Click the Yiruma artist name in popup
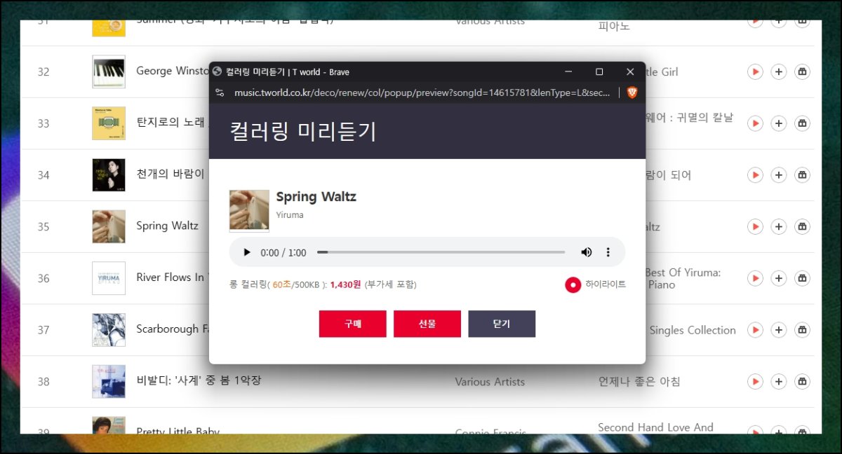This screenshot has width=842, height=454. pyautogui.click(x=290, y=215)
